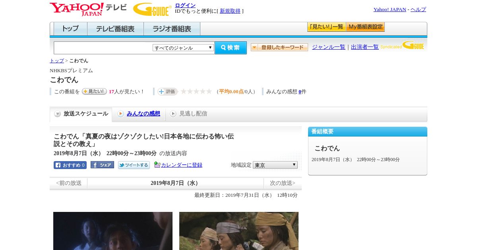The image size is (477, 250).
Task: Click the 新規取得 link
Action: (x=230, y=11)
